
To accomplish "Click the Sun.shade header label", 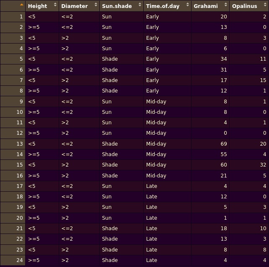I will (x=117, y=6).
